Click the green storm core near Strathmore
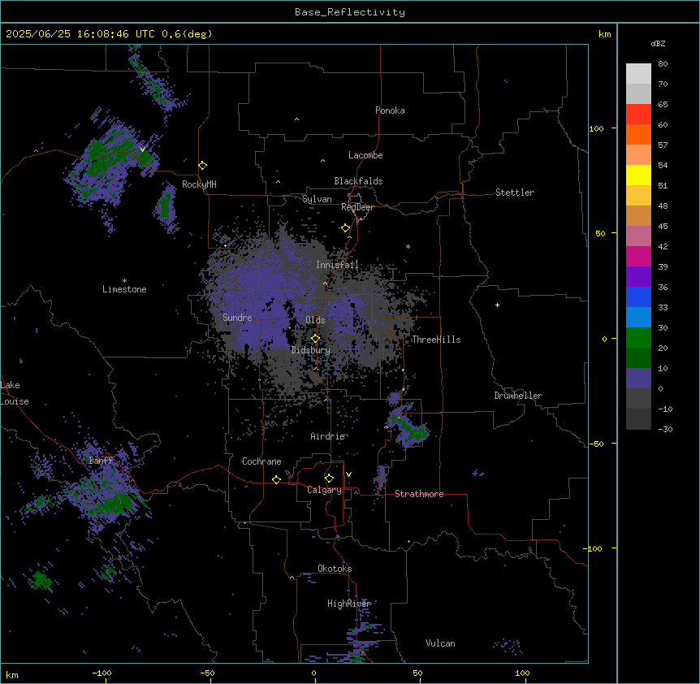 409,430
